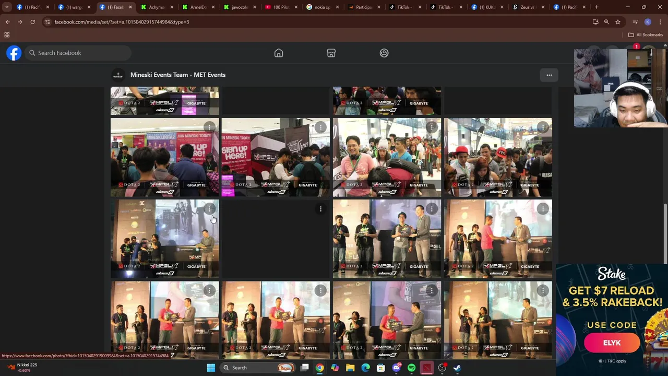Open All Bookmarks folder
Image resolution: width=668 pixels, height=376 pixels.
tap(646, 35)
